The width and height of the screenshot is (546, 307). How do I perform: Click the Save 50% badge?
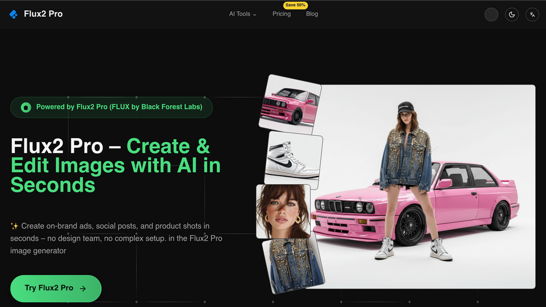point(295,5)
